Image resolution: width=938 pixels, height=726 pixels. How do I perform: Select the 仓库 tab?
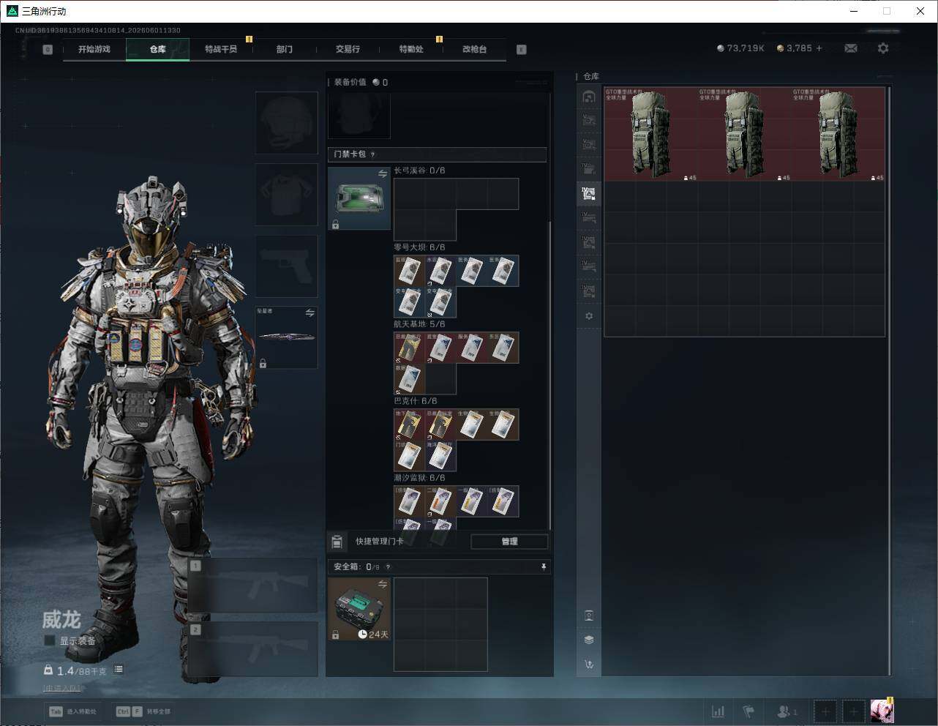[158, 49]
